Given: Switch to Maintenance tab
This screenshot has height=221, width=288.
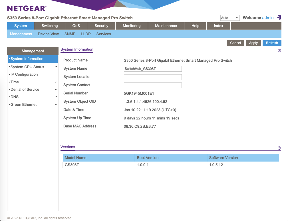Looking at the screenshot, I should click(166, 26).
